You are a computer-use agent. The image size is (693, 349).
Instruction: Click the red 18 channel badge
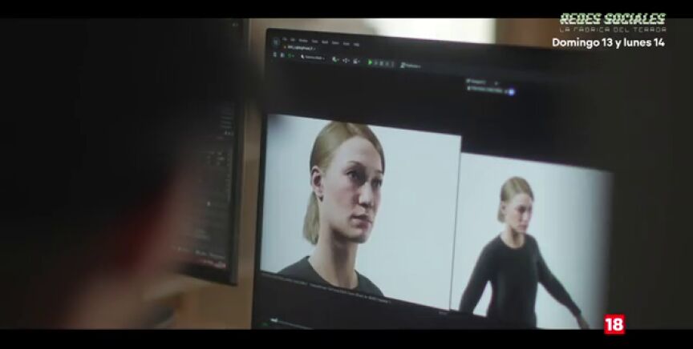point(614,323)
